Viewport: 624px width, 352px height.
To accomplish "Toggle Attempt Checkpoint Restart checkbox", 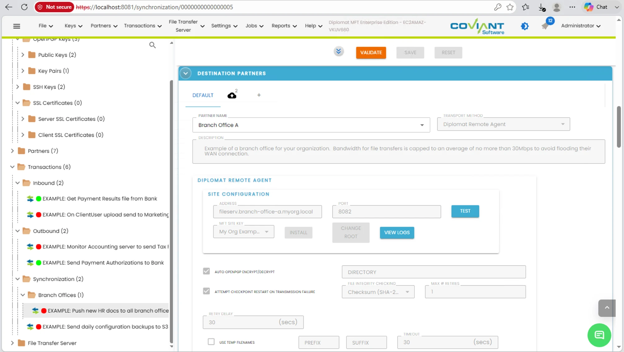I will point(206,291).
